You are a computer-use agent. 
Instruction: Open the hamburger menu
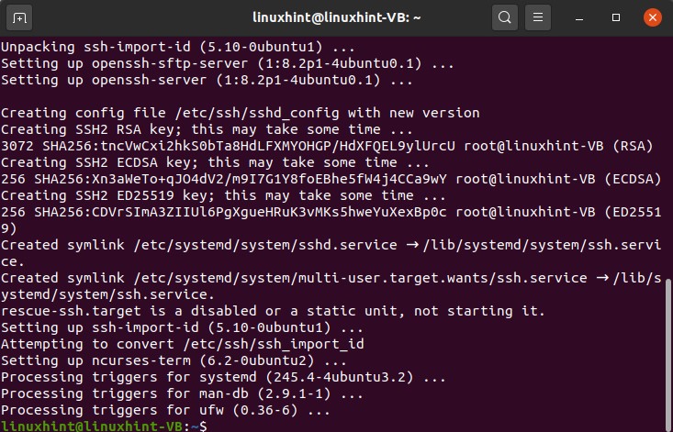539,17
